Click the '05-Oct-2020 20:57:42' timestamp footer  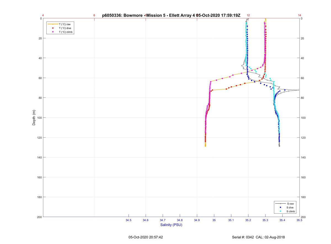click(x=146, y=237)
